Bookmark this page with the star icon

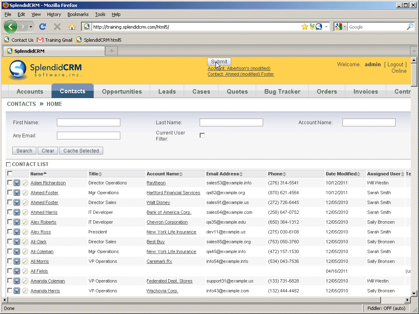304,27
